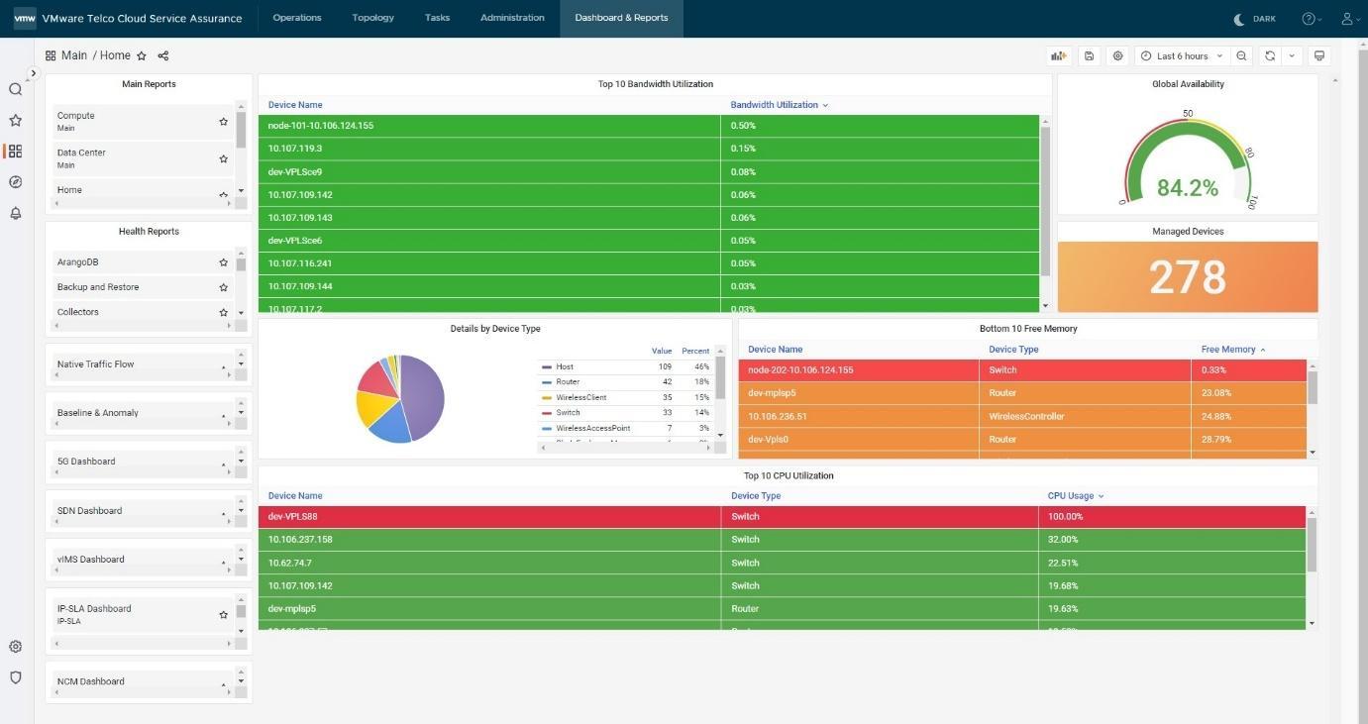This screenshot has height=724, width=1368.
Task: Sort legend by Percent column
Action: coord(695,351)
